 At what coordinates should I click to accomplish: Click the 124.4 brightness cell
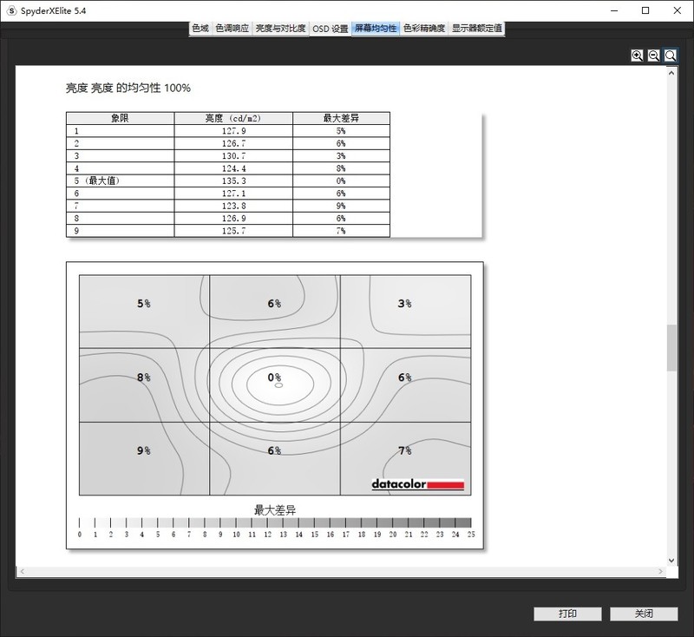point(233,168)
